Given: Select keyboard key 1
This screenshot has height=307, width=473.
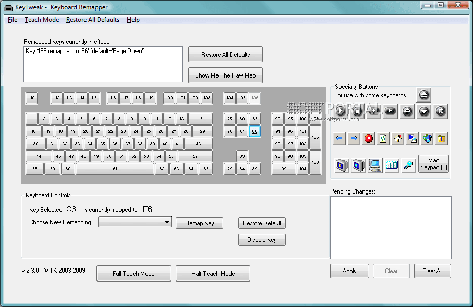Looking at the screenshot, I should pos(32,119).
